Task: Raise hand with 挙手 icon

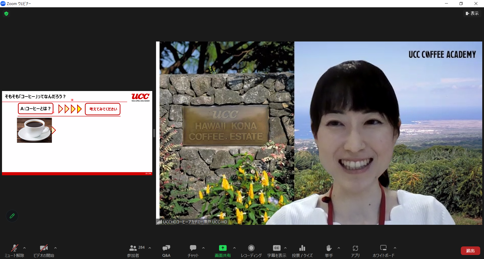Action: pyautogui.click(x=329, y=248)
